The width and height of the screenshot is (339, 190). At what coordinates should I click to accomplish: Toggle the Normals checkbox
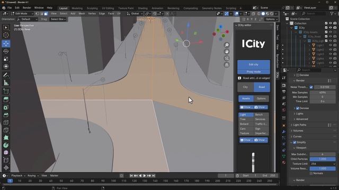(x=311, y=173)
